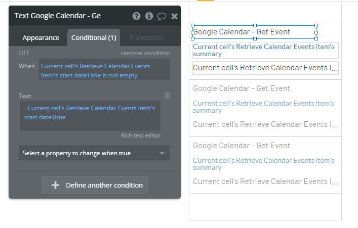Click the panel title 'Text Google Calendar - Ge'
Viewport: 358px width, 228px height.
[x=58, y=16]
